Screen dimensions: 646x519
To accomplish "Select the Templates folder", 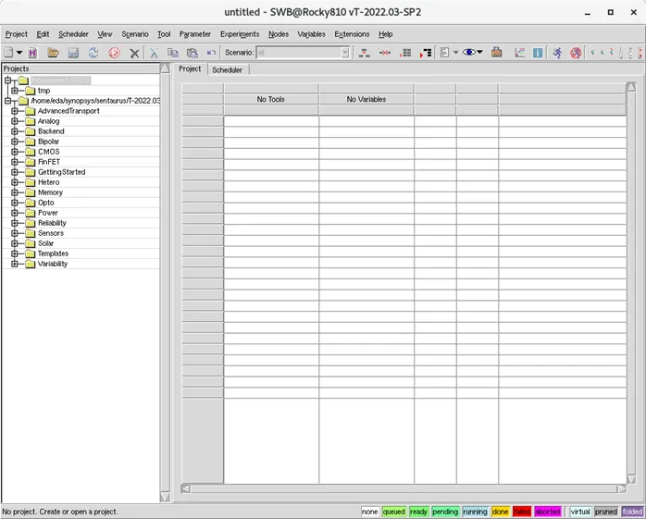I will [x=53, y=253].
